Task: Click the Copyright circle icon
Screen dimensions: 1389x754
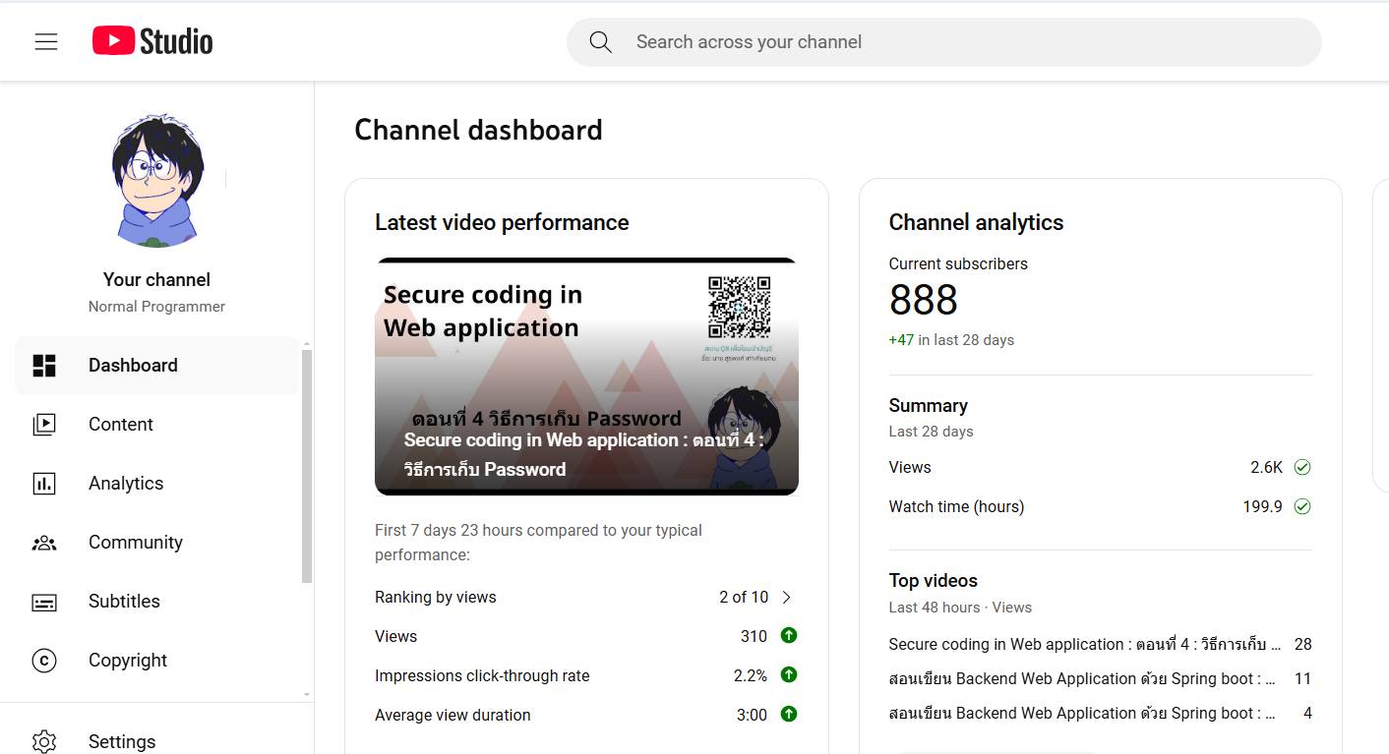Action: (44, 661)
